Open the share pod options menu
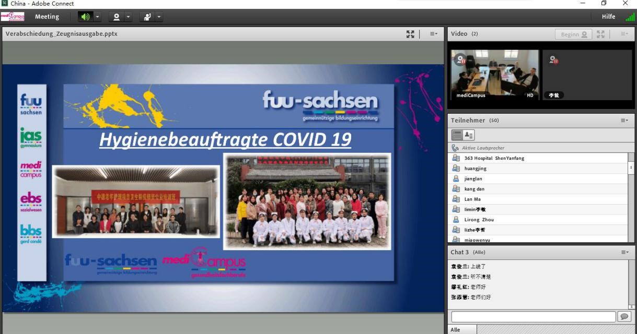Viewport: 637px width, 334px height. 434,34
